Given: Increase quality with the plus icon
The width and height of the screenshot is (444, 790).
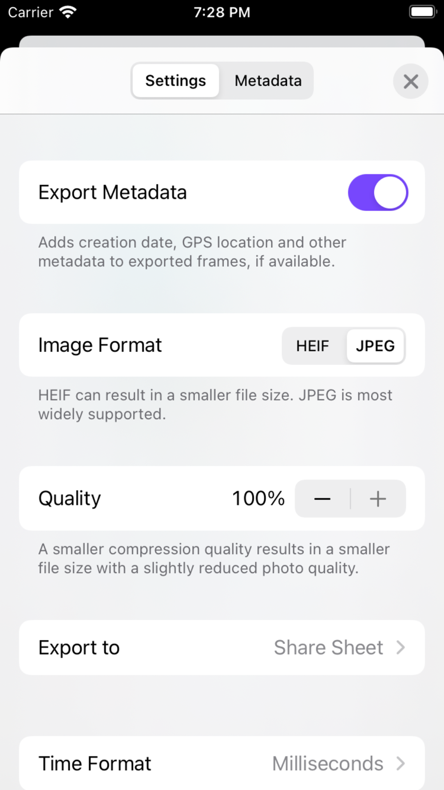Looking at the screenshot, I should tap(378, 499).
